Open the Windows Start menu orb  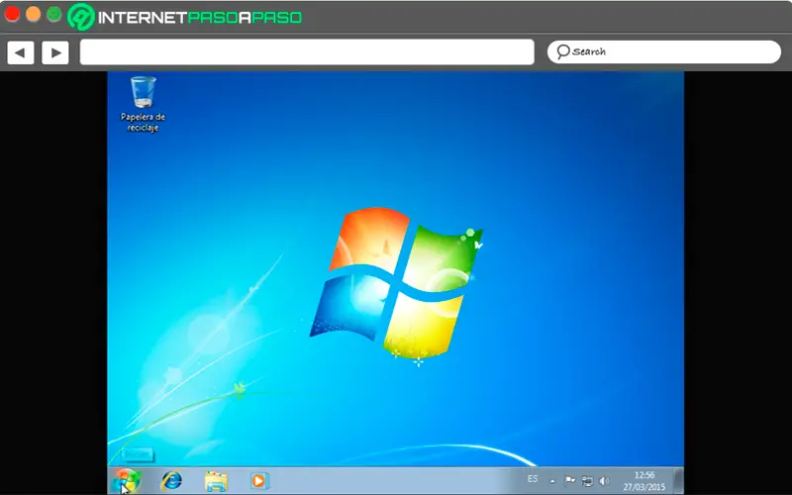(126, 480)
